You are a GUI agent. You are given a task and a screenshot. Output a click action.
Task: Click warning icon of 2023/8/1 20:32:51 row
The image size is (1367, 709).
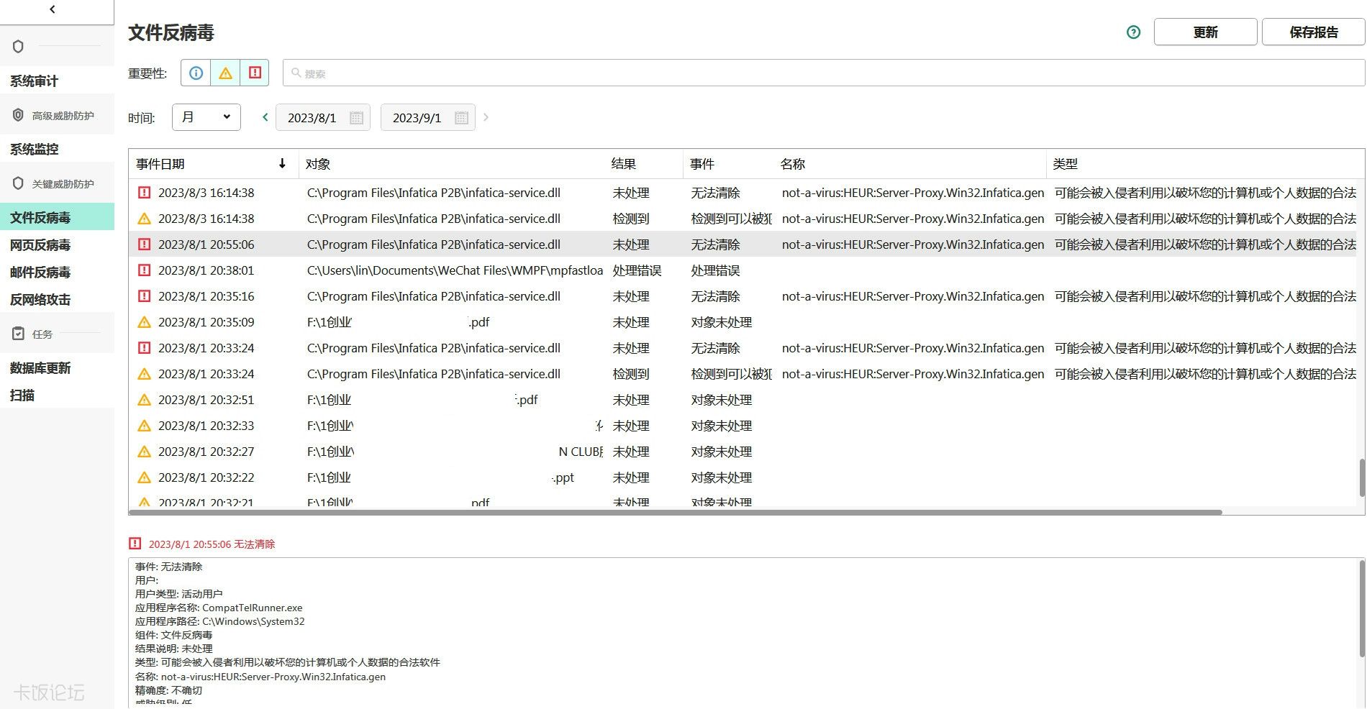click(x=144, y=400)
